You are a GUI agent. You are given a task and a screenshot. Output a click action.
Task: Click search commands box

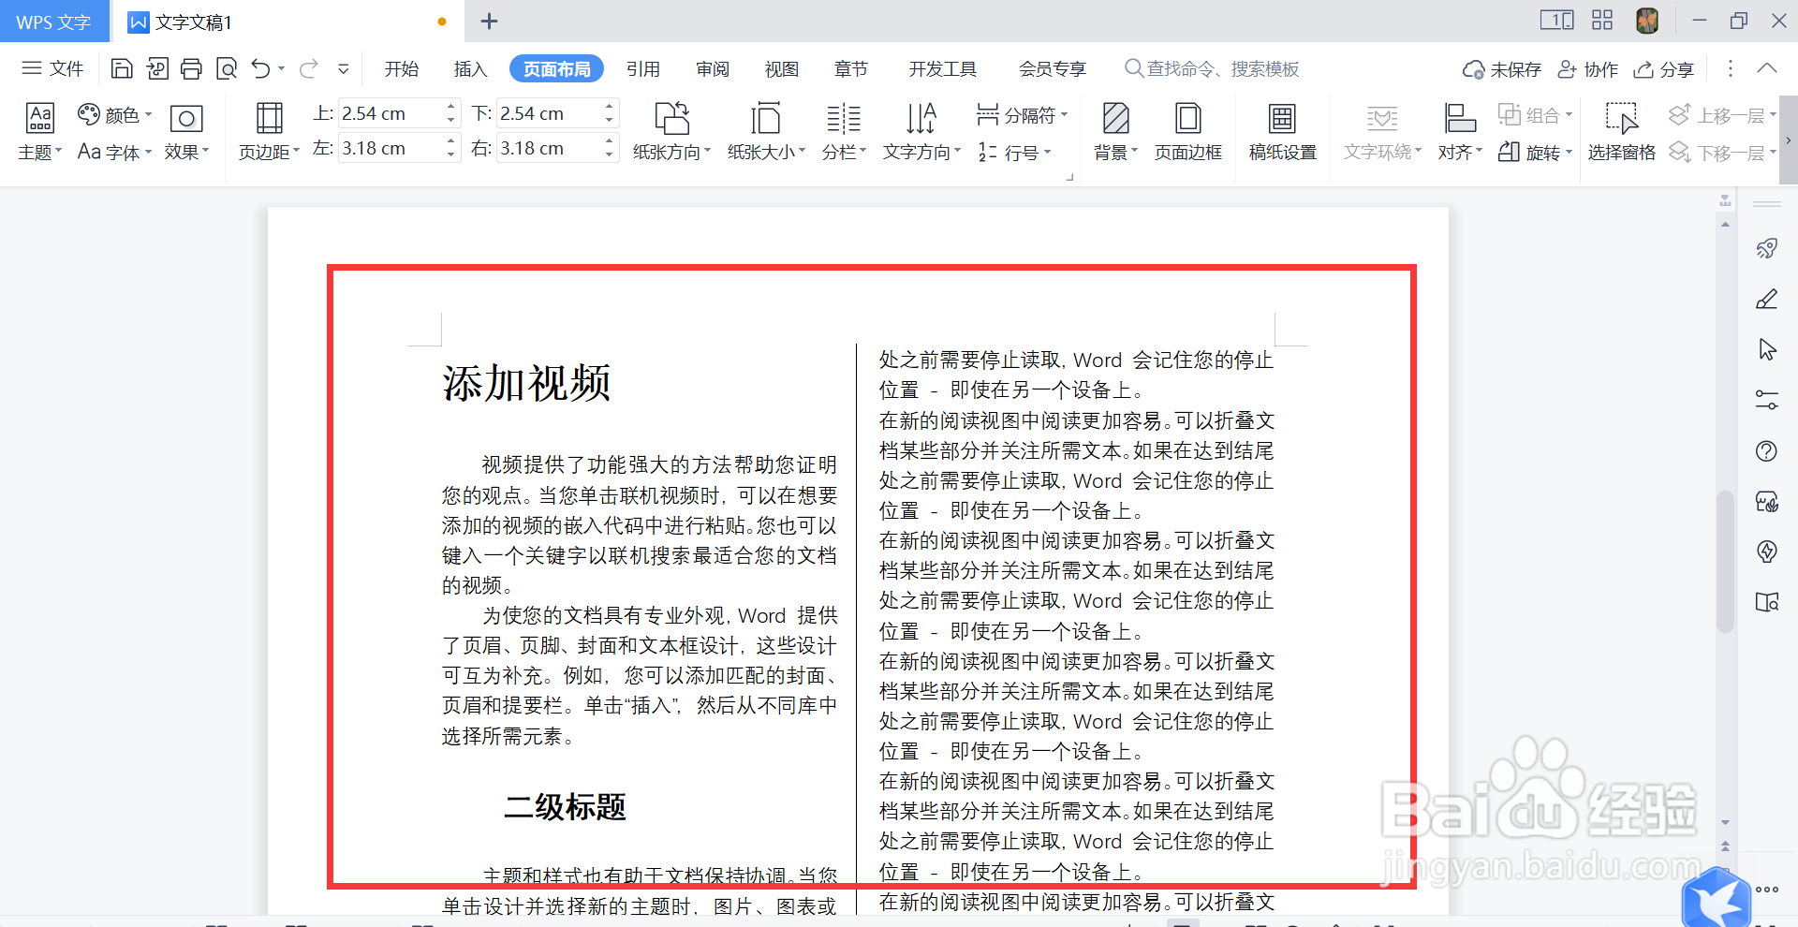coord(1212,68)
